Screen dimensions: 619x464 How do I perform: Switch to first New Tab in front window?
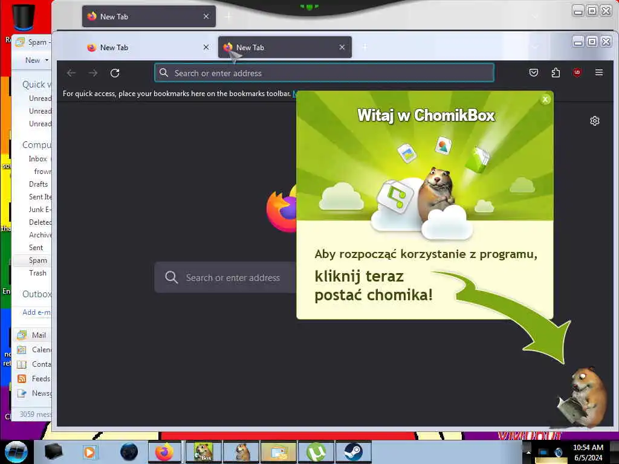point(149,47)
